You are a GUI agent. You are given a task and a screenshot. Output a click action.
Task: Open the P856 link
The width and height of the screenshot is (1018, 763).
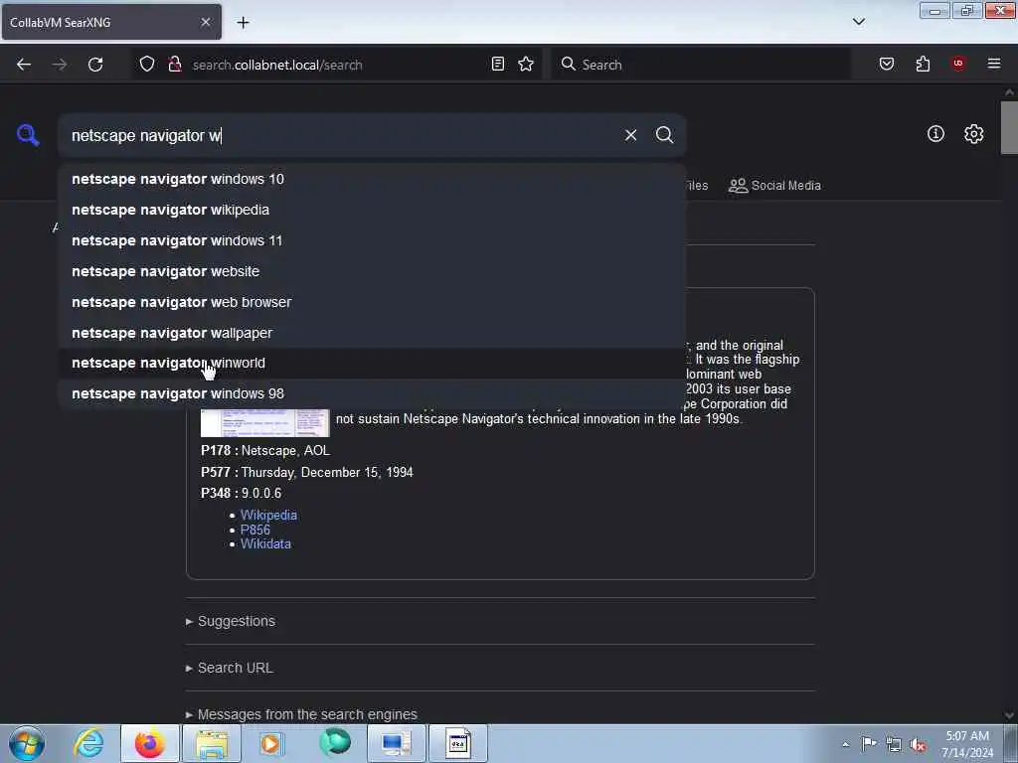(255, 530)
